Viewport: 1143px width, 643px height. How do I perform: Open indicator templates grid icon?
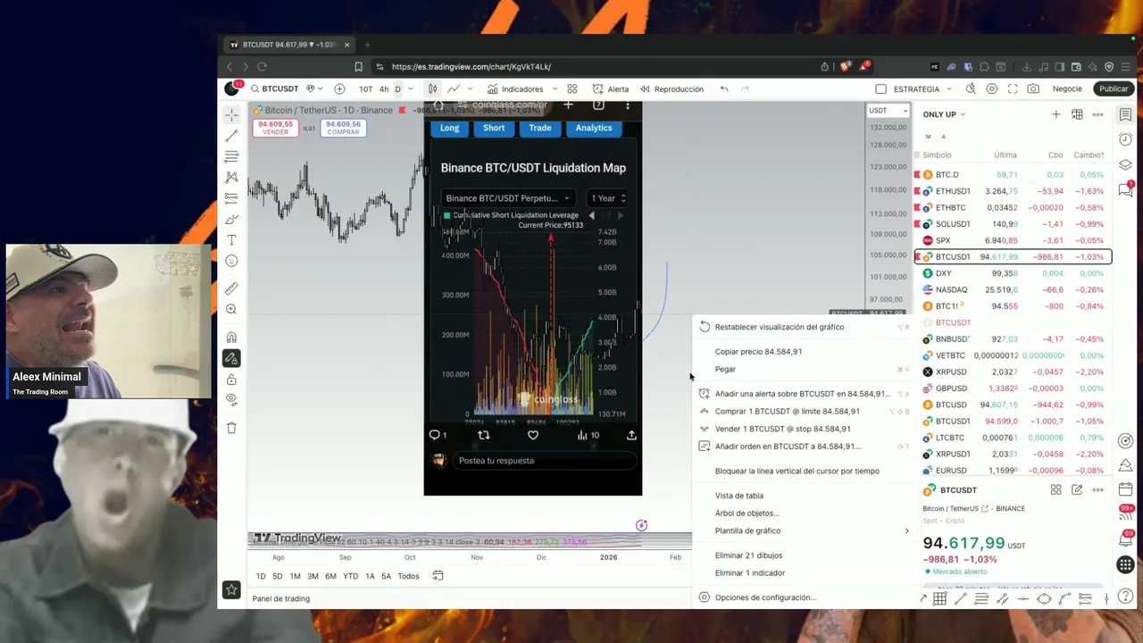pos(572,88)
